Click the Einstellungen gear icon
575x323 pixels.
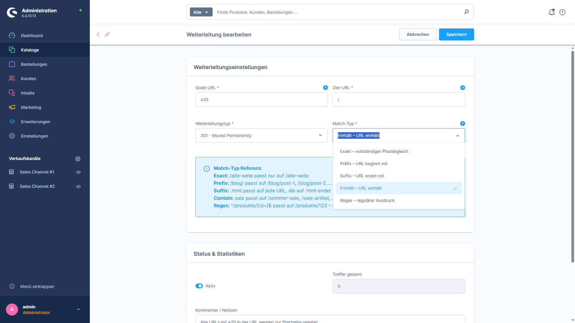point(12,136)
